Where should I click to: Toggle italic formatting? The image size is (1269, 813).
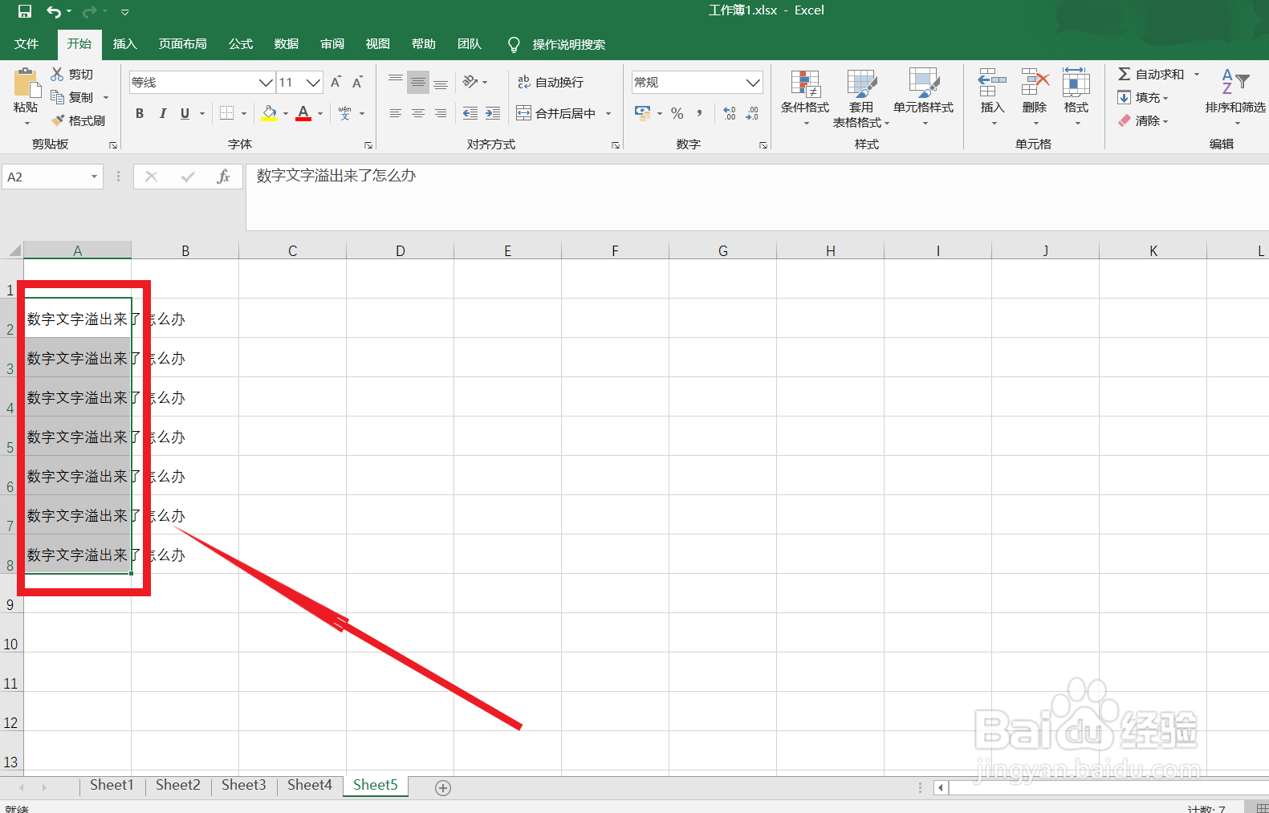point(162,113)
